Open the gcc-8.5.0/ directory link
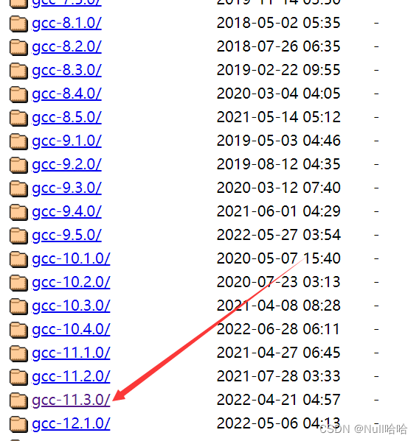This screenshot has width=419, height=441. point(67,118)
